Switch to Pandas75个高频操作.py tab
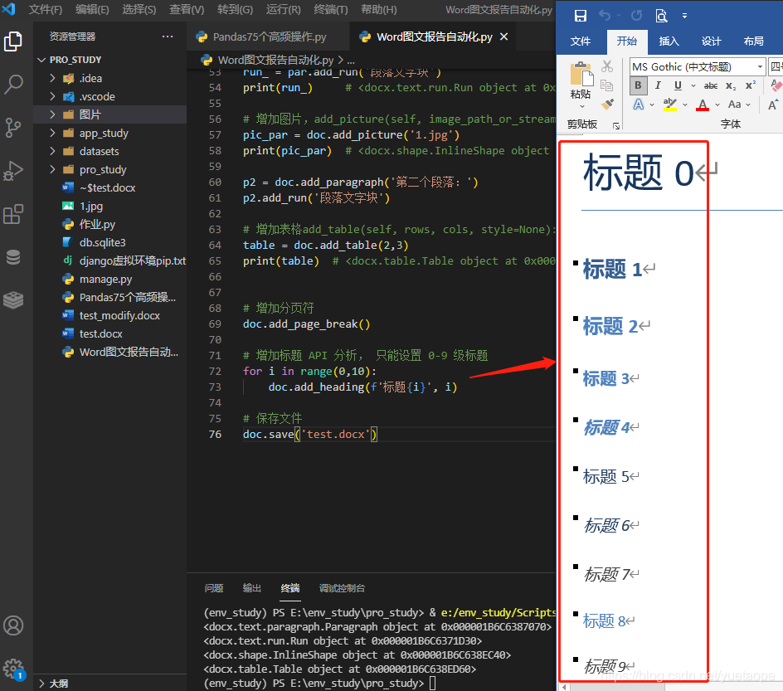This screenshot has width=783, height=691. click(x=269, y=36)
